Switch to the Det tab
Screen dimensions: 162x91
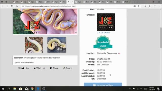94,2
